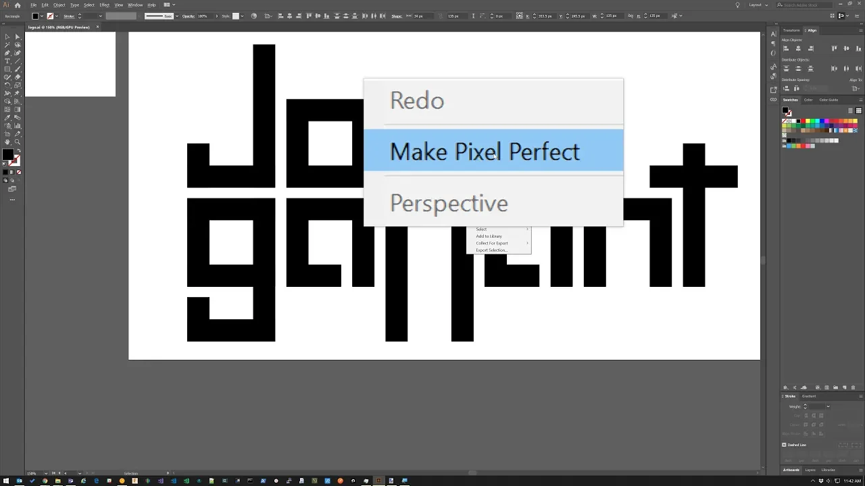Viewport: 865px width, 486px height.
Task: Select the Type tool
Action: click(7, 61)
